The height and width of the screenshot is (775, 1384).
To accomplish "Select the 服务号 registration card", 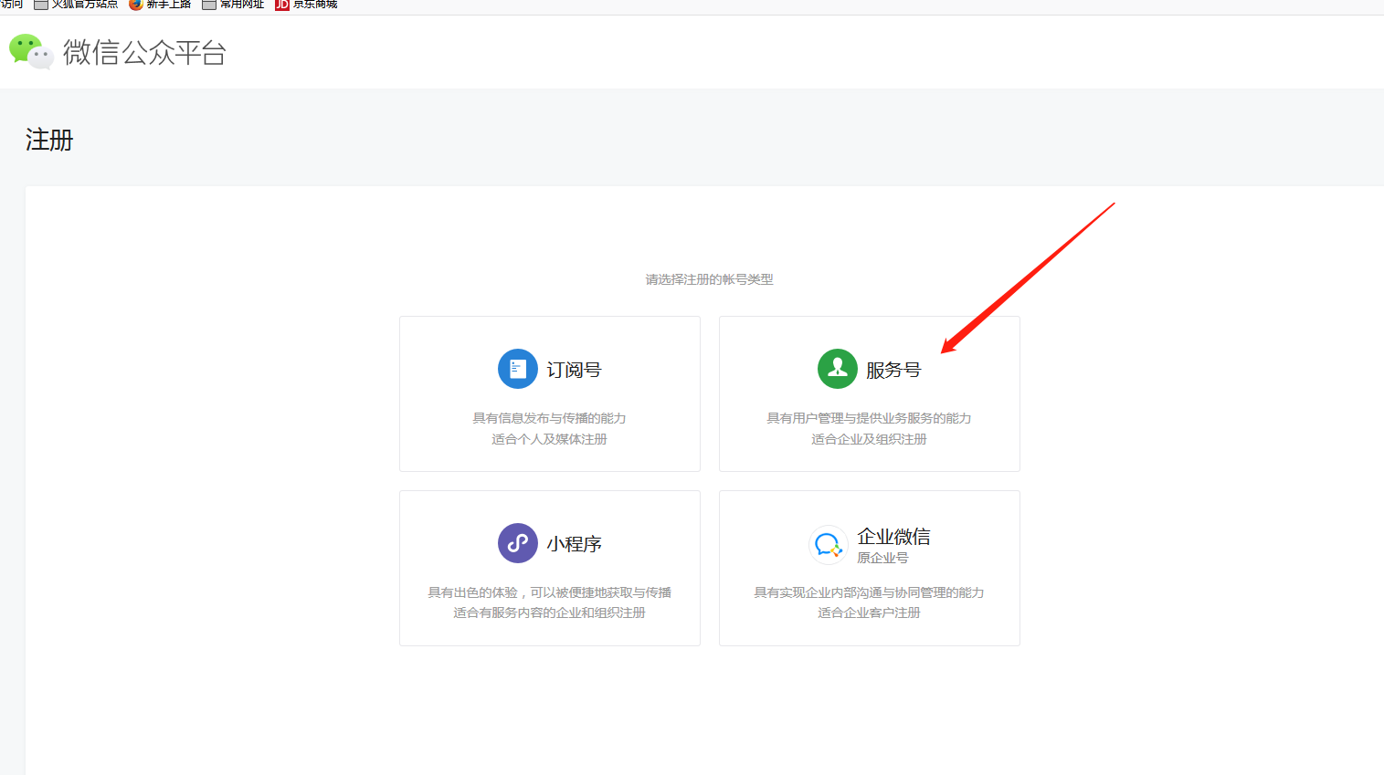I will coord(869,393).
